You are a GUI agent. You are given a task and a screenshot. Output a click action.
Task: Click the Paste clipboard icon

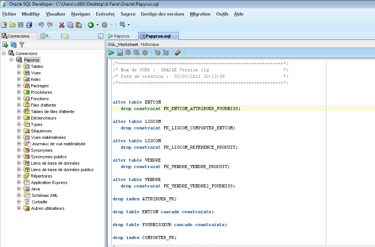[x=79, y=25]
